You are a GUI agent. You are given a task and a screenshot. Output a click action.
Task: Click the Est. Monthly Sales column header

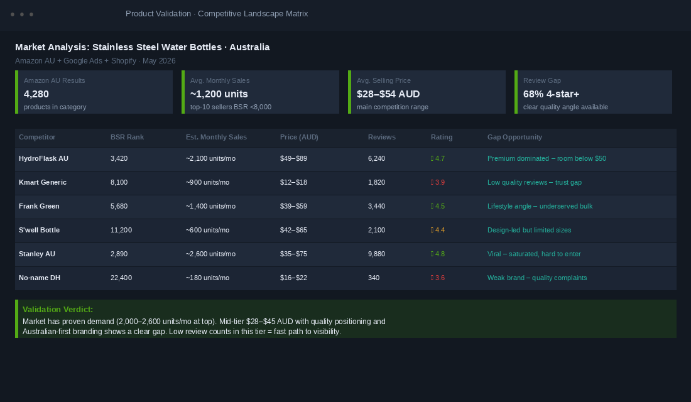(216, 137)
